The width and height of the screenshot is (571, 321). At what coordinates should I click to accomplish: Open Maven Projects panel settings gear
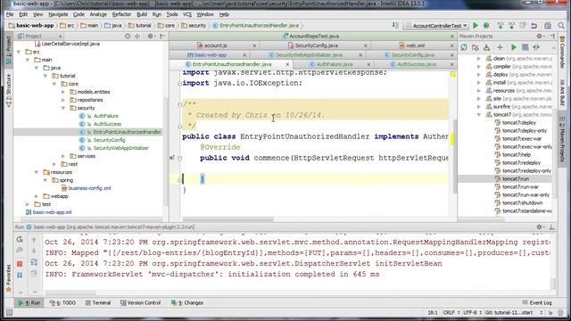pos(539,36)
